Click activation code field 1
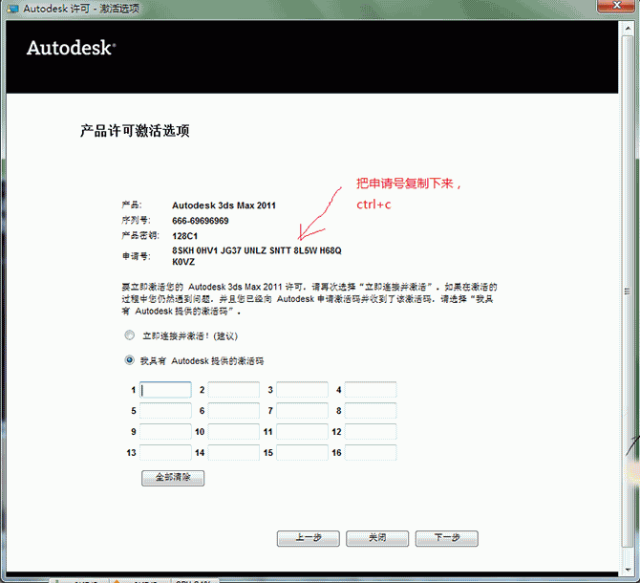640x583 pixels. pyautogui.click(x=165, y=390)
